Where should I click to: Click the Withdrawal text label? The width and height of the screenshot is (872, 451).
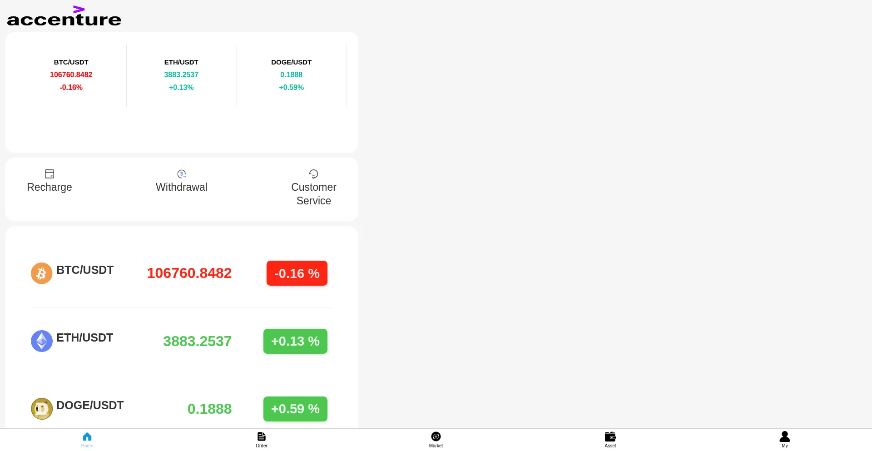pyautogui.click(x=182, y=187)
